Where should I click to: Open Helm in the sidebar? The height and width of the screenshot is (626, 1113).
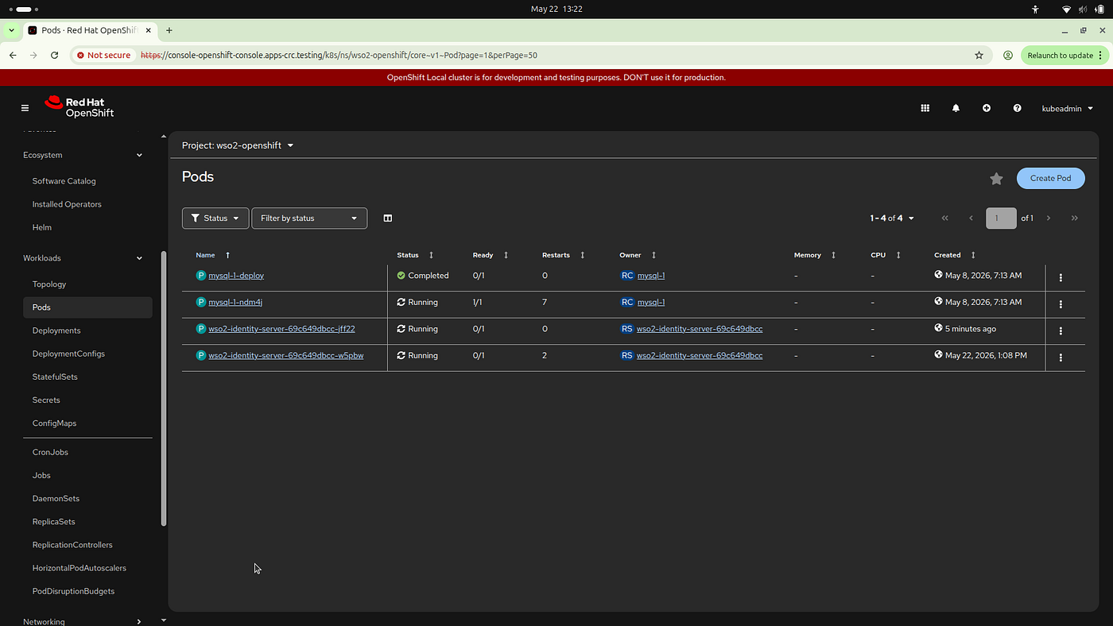pyautogui.click(x=42, y=227)
